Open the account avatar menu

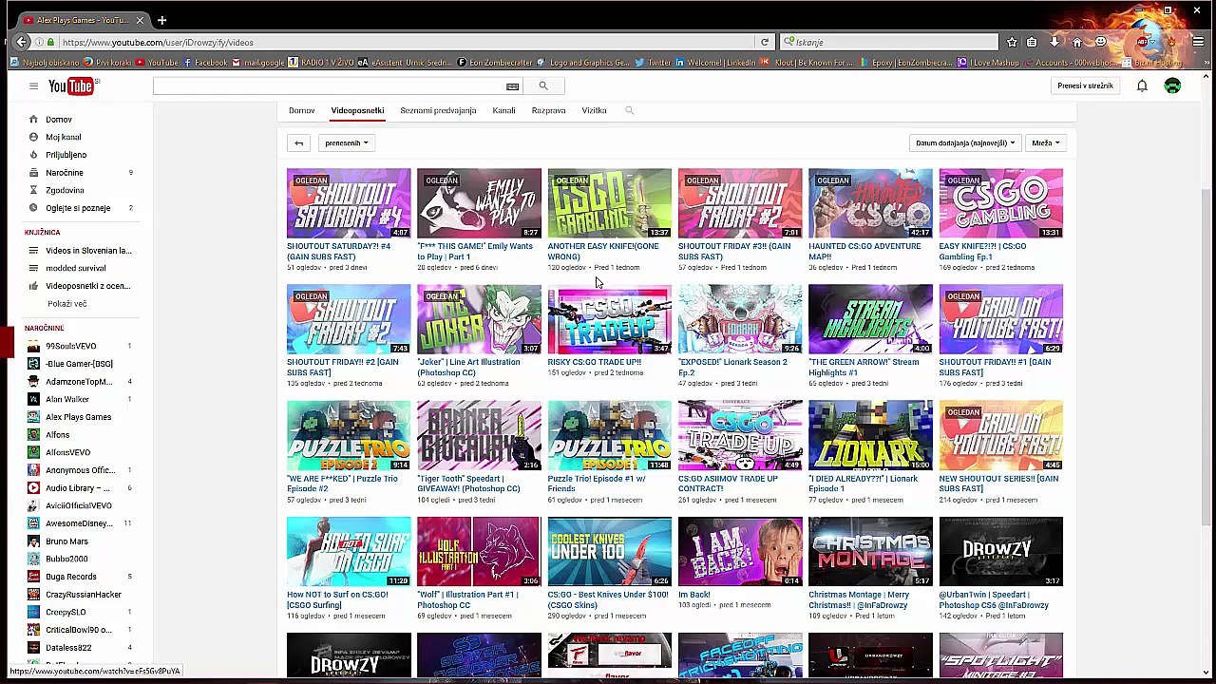[x=1172, y=86]
